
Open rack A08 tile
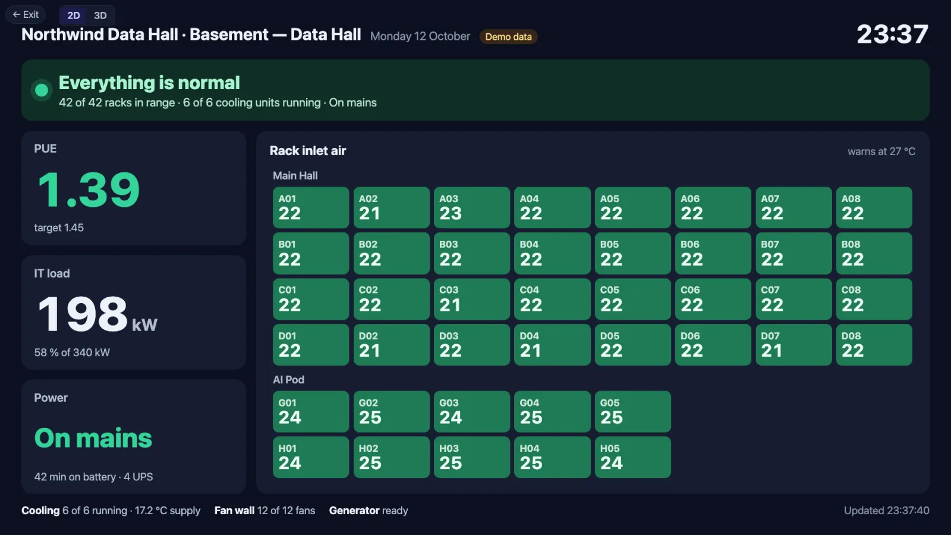click(874, 207)
